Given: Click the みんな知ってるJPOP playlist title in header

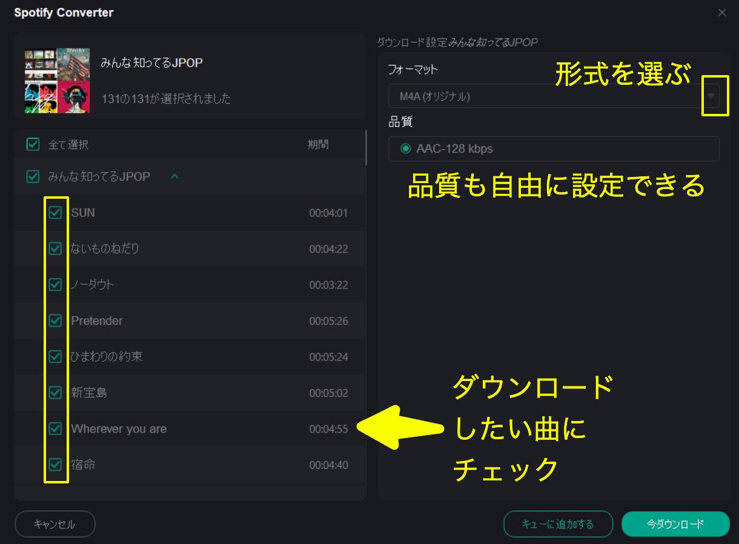Looking at the screenshot, I should (151, 62).
